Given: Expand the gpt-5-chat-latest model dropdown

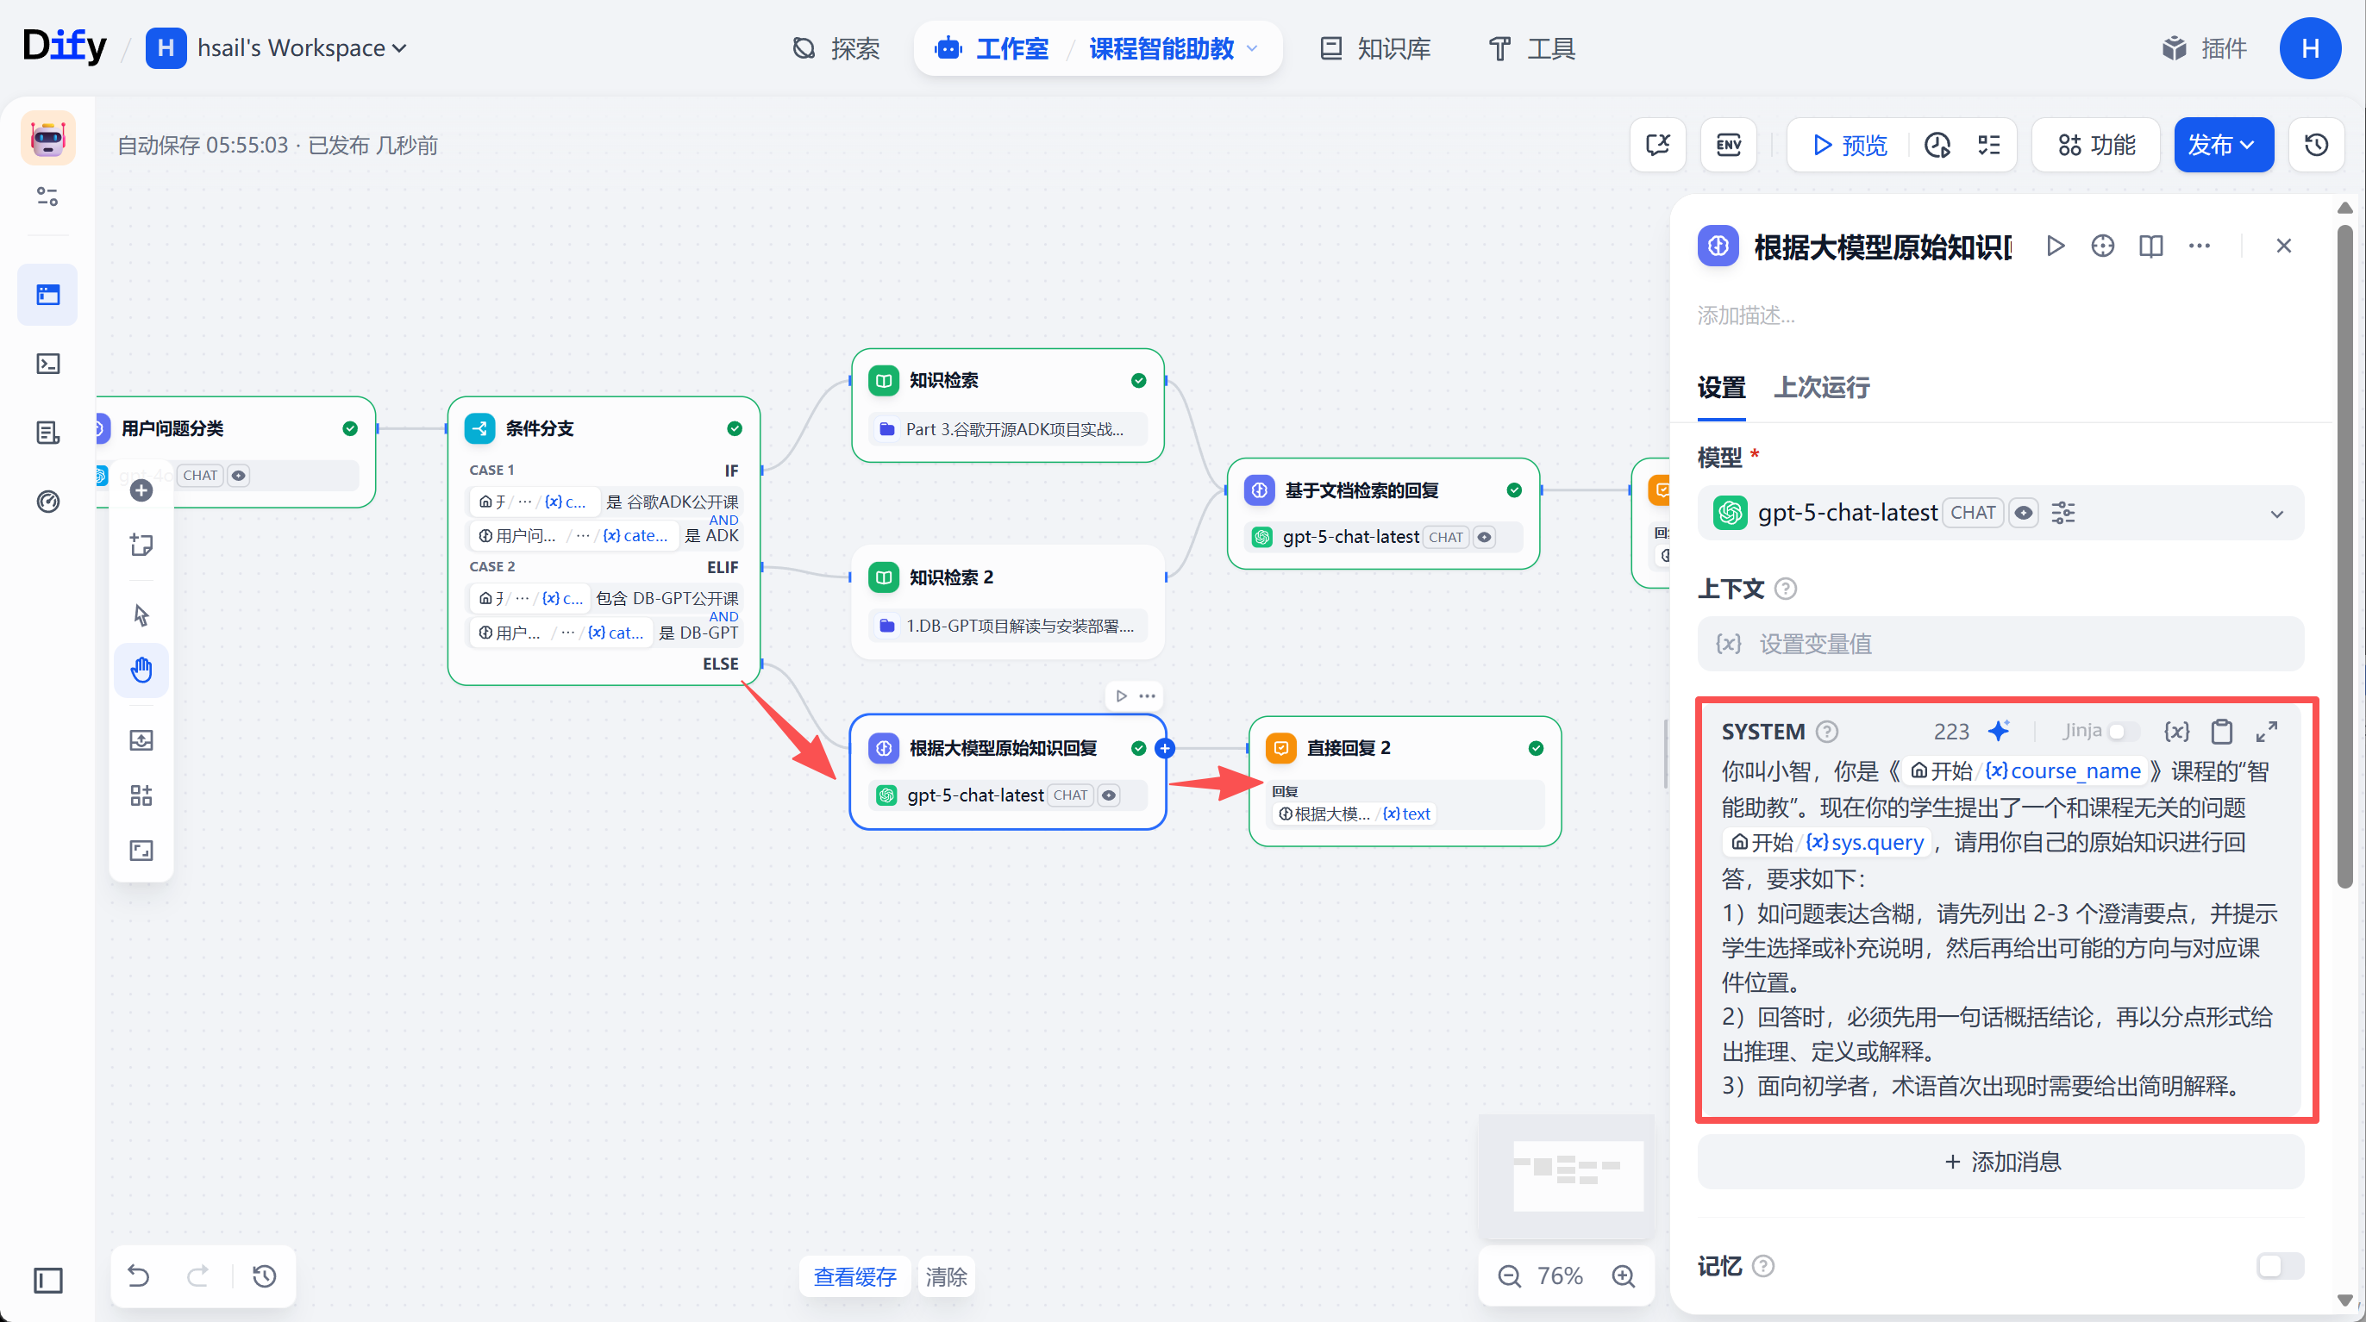Looking at the screenshot, I should tap(2000, 512).
